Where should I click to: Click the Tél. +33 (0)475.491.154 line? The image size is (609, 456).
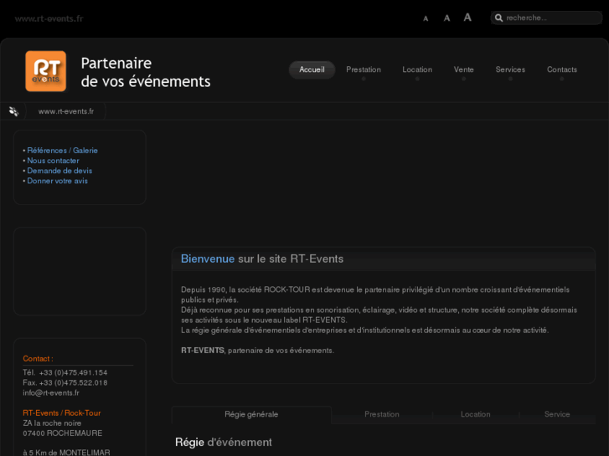(65, 372)
